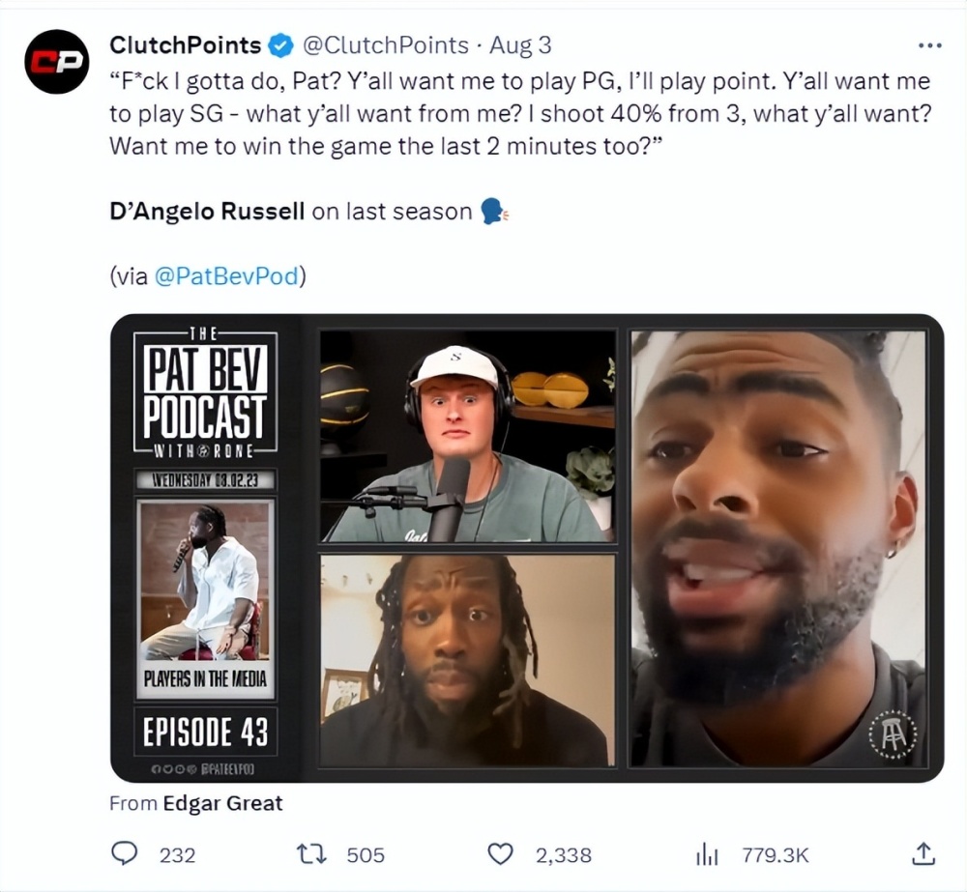Image resolution: width=967 pixels, height=892 pixels.
Task: Open the three-dot more options menu
Action: click(930, 45)
